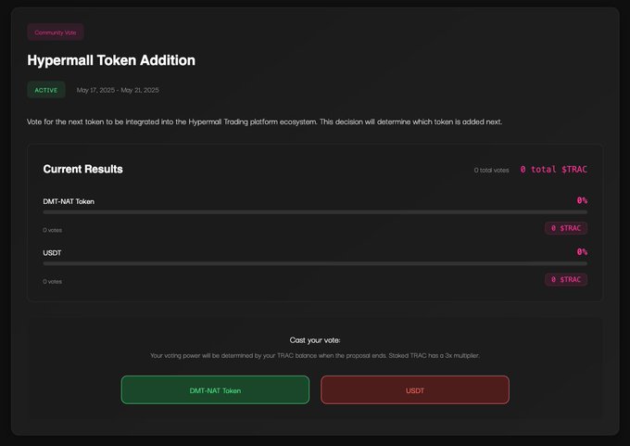Click the USDT 0% percentage value
The image size is (630, 446).
[x=582, y=251]
